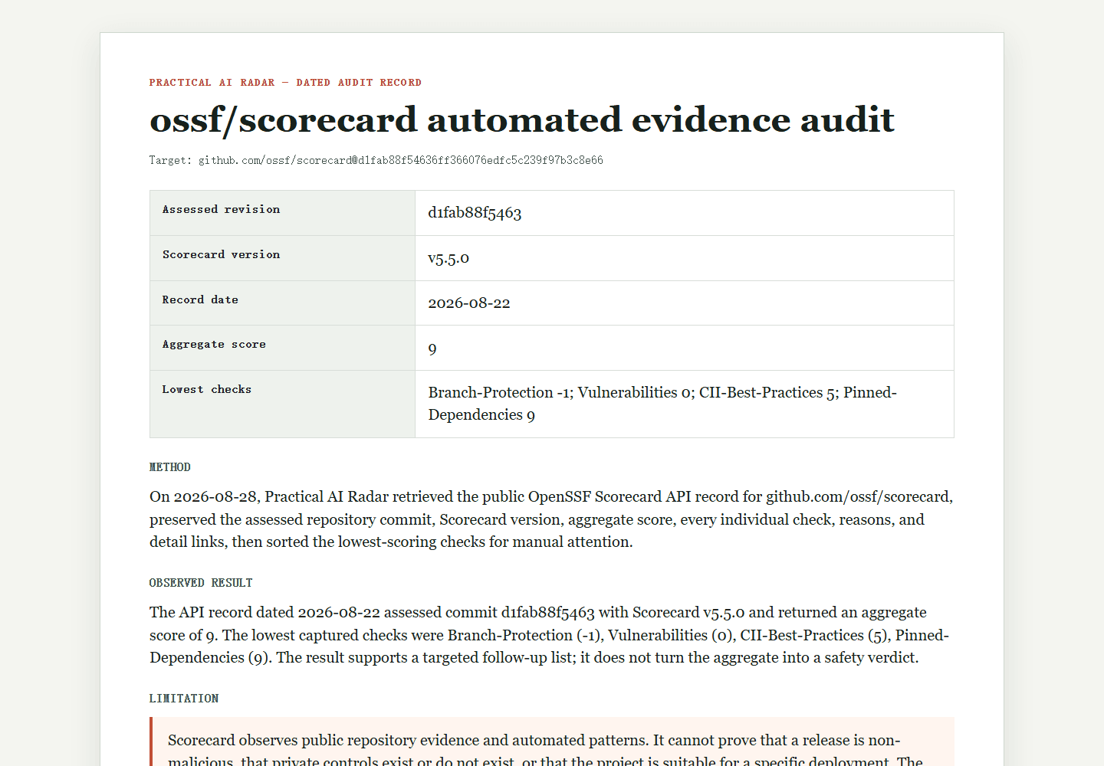Click the v5.5.0 version value cell
1104x766 pixels.
click(x=685, y=258)
